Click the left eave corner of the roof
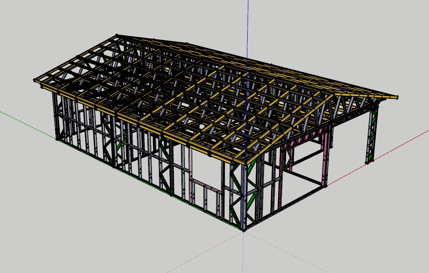This screenshot has width=429, height=273. click(35, 80)
